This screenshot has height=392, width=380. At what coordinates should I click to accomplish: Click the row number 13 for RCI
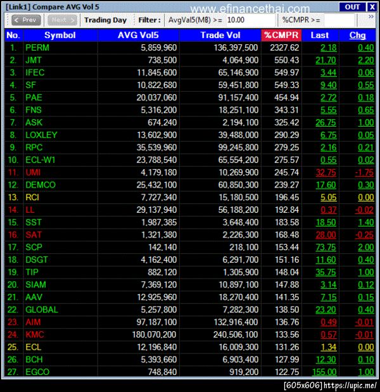(x=13, y=198)
